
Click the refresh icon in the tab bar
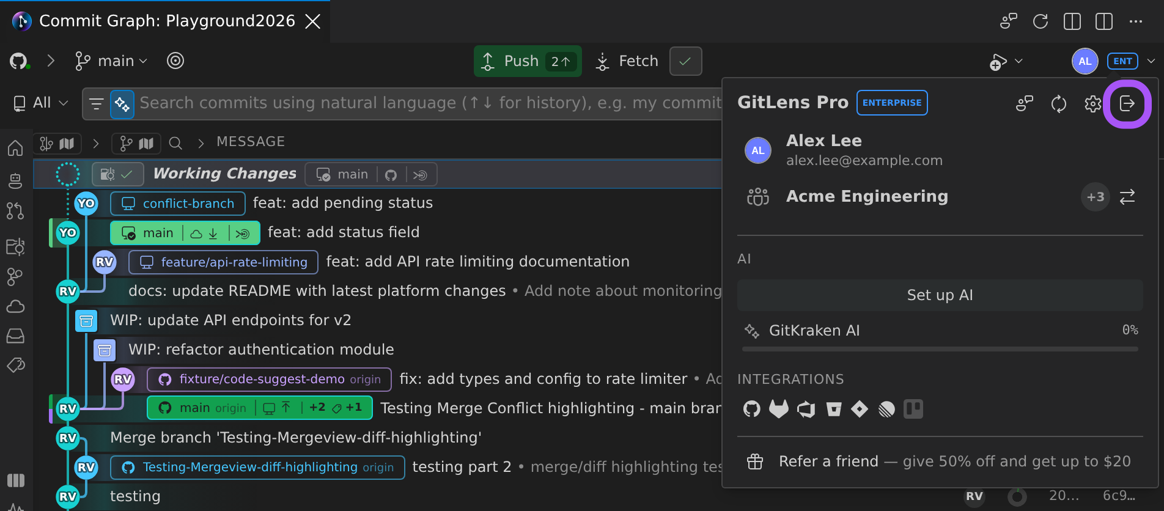tap(1040, 21)
